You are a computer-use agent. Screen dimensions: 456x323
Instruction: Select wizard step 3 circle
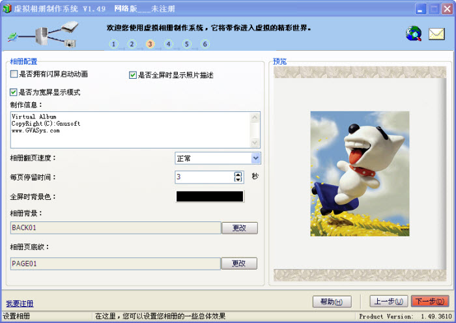coord(150,44)
